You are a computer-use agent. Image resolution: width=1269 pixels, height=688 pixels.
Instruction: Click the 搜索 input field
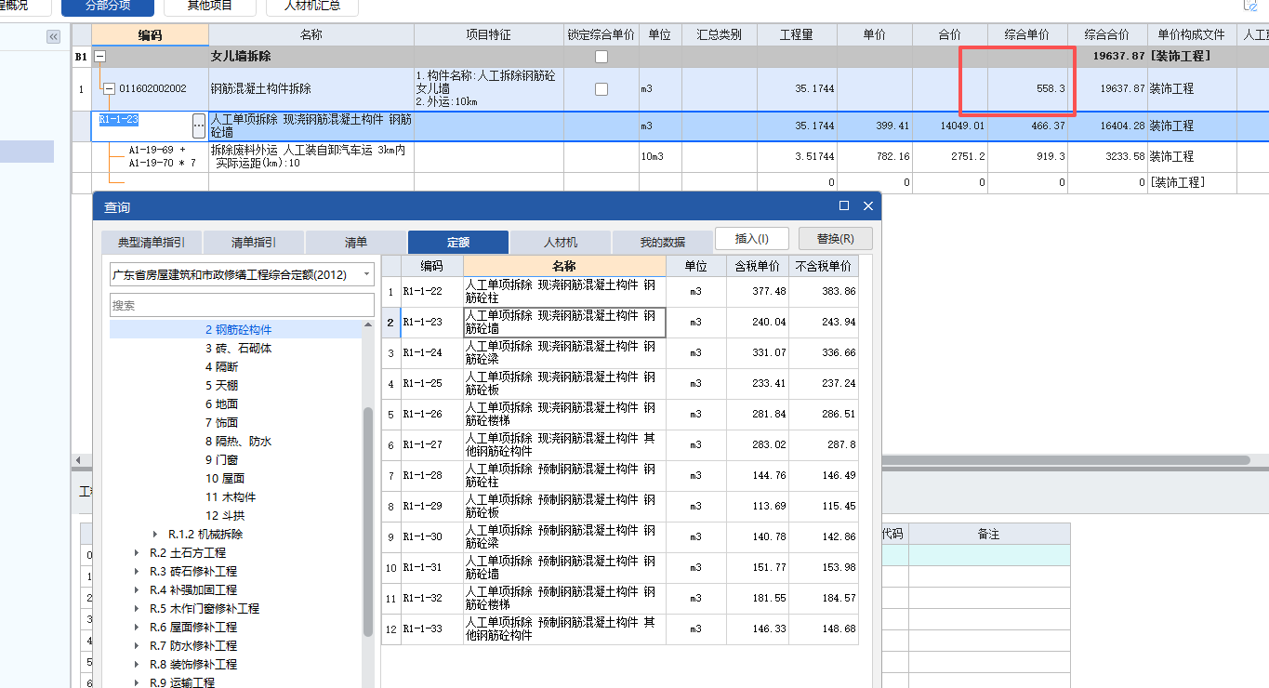242,305
